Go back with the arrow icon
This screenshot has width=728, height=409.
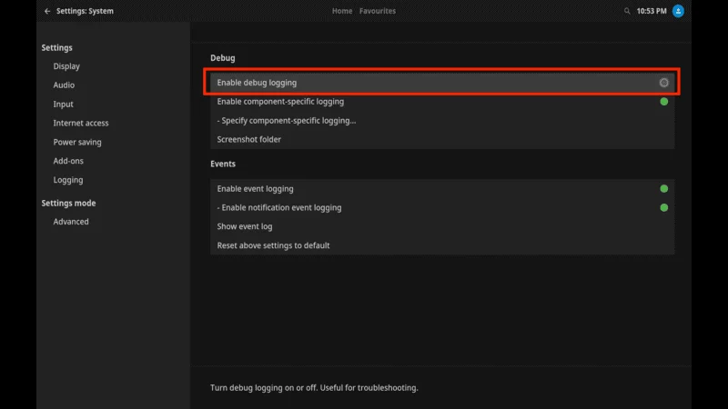click(47, 11)
